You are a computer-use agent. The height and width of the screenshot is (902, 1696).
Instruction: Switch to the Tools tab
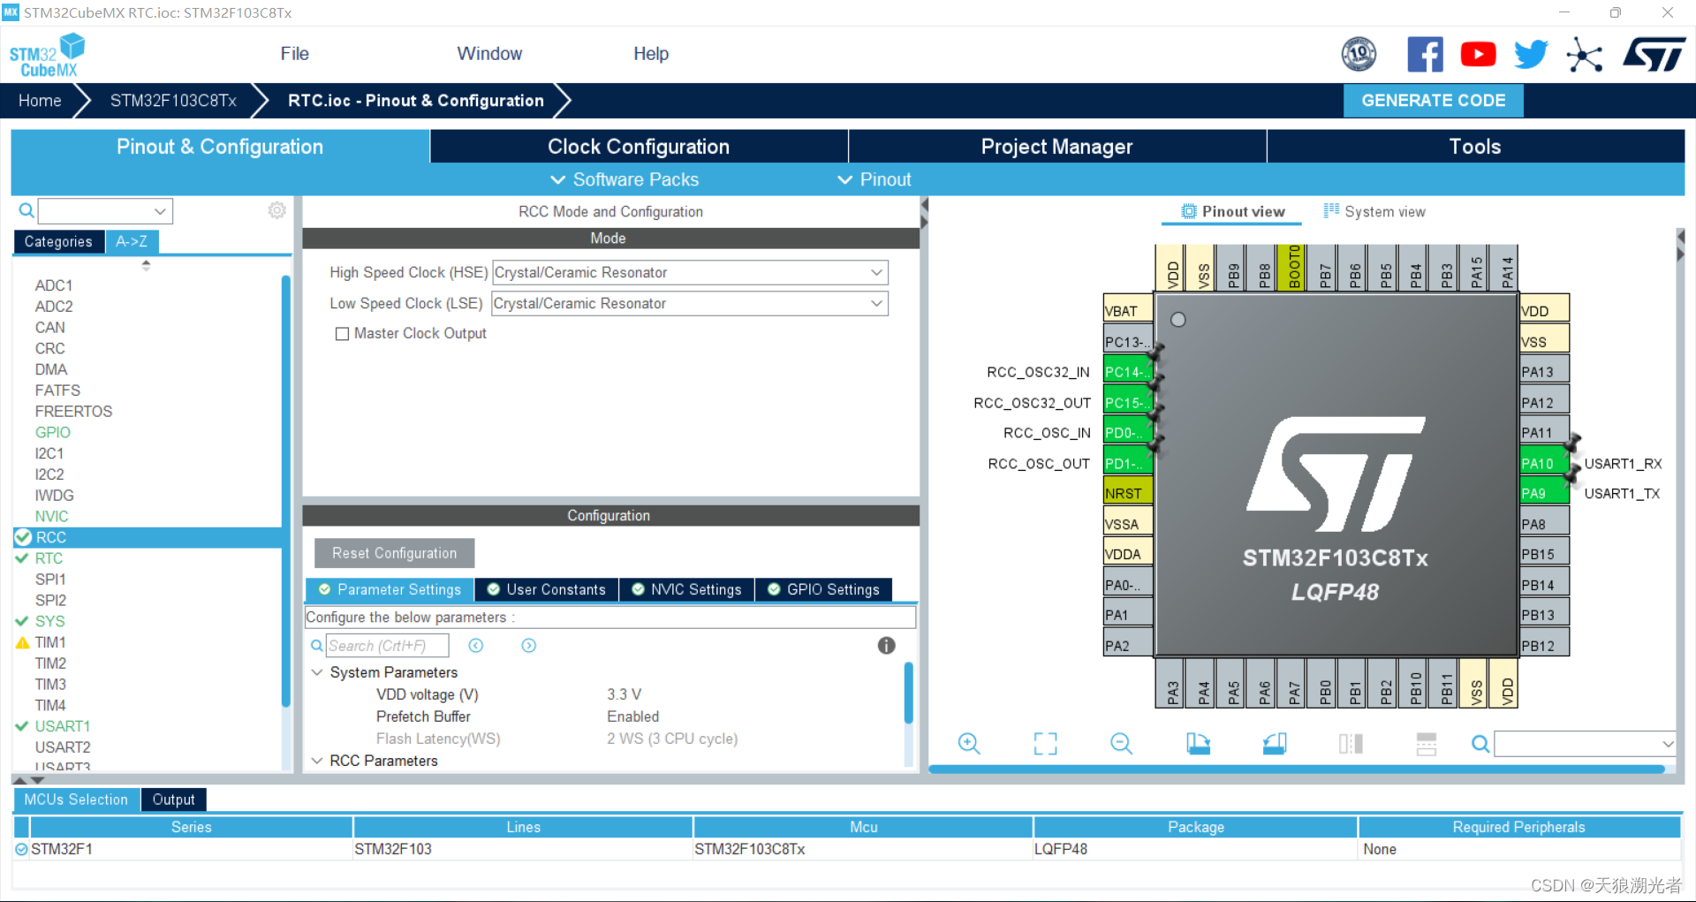(x=1475, y=147)
